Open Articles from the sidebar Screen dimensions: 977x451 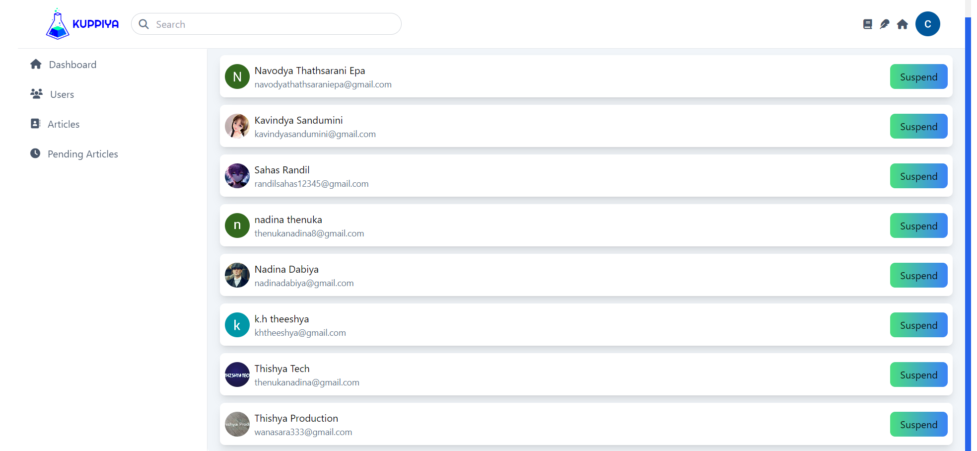click(63, 124)
